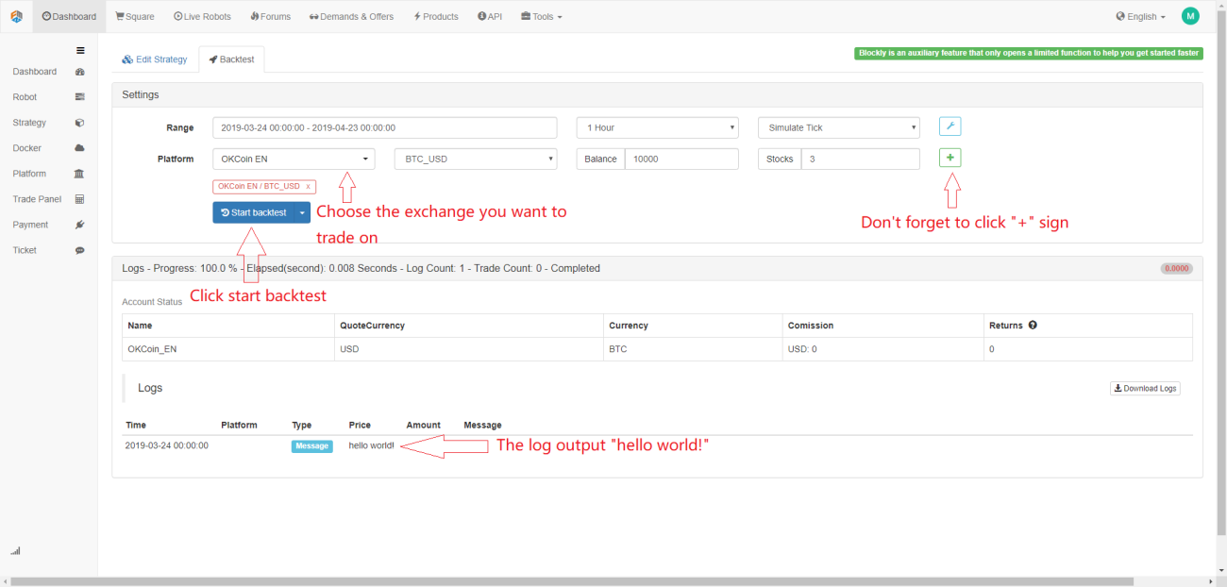Click the Trade Panel calculator icon
Viewport: 1227px width, 587px height.
click(x=79, y=199)
